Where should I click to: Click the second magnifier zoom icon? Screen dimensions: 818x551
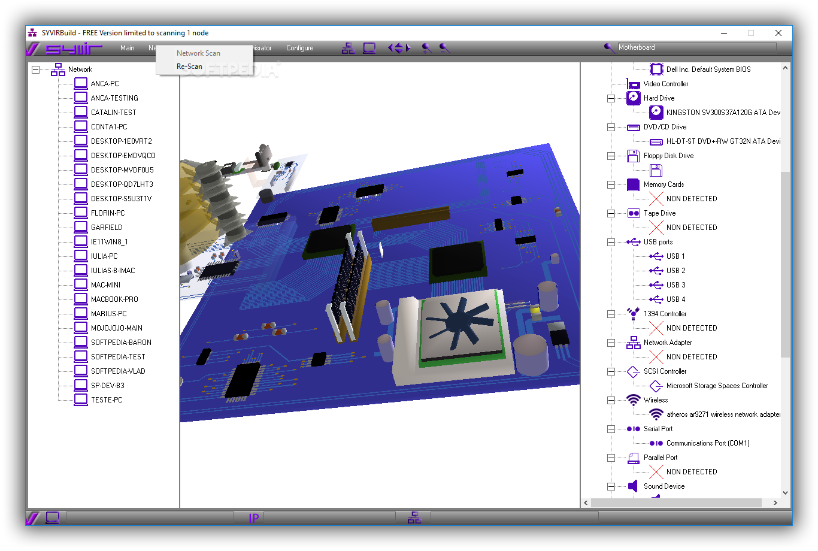point(444,48)
